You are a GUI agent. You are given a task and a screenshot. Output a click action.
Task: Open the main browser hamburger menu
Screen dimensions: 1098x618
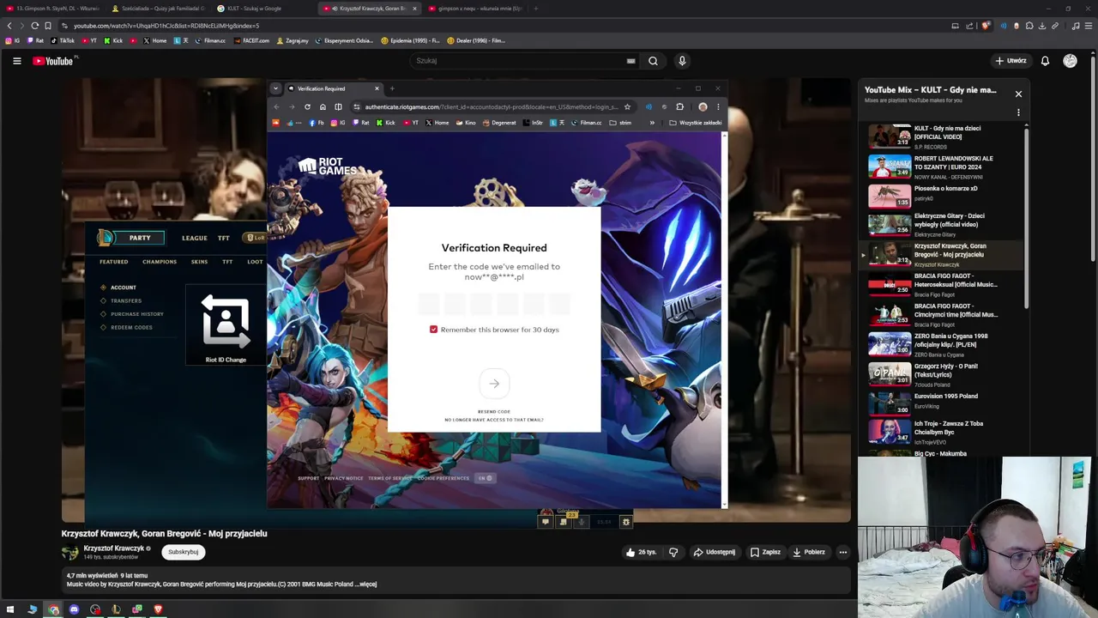[1088, 26]
